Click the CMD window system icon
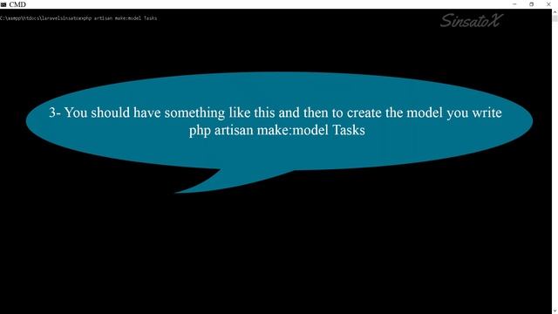 (x=3, y=4)
